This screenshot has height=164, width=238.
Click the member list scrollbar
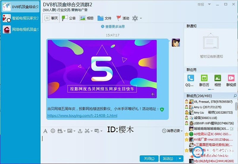click(236, 106)
